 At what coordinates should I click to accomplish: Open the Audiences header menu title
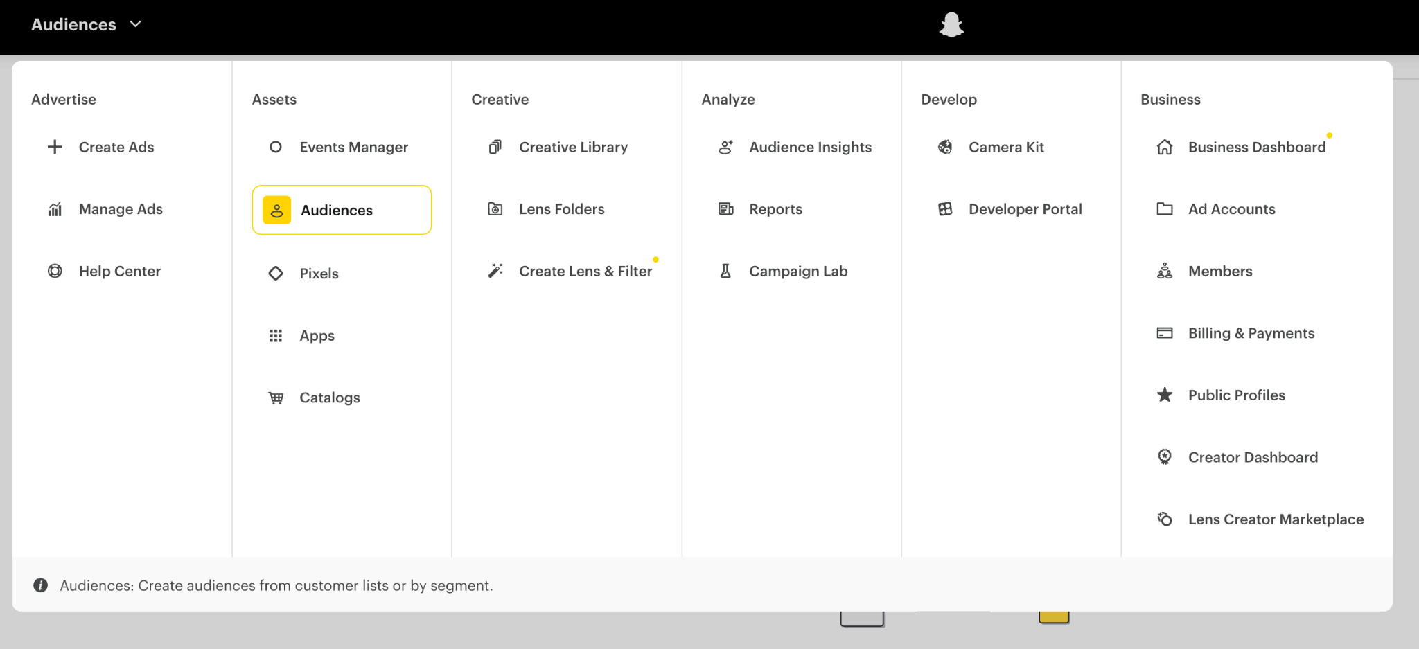pos(73,25)
